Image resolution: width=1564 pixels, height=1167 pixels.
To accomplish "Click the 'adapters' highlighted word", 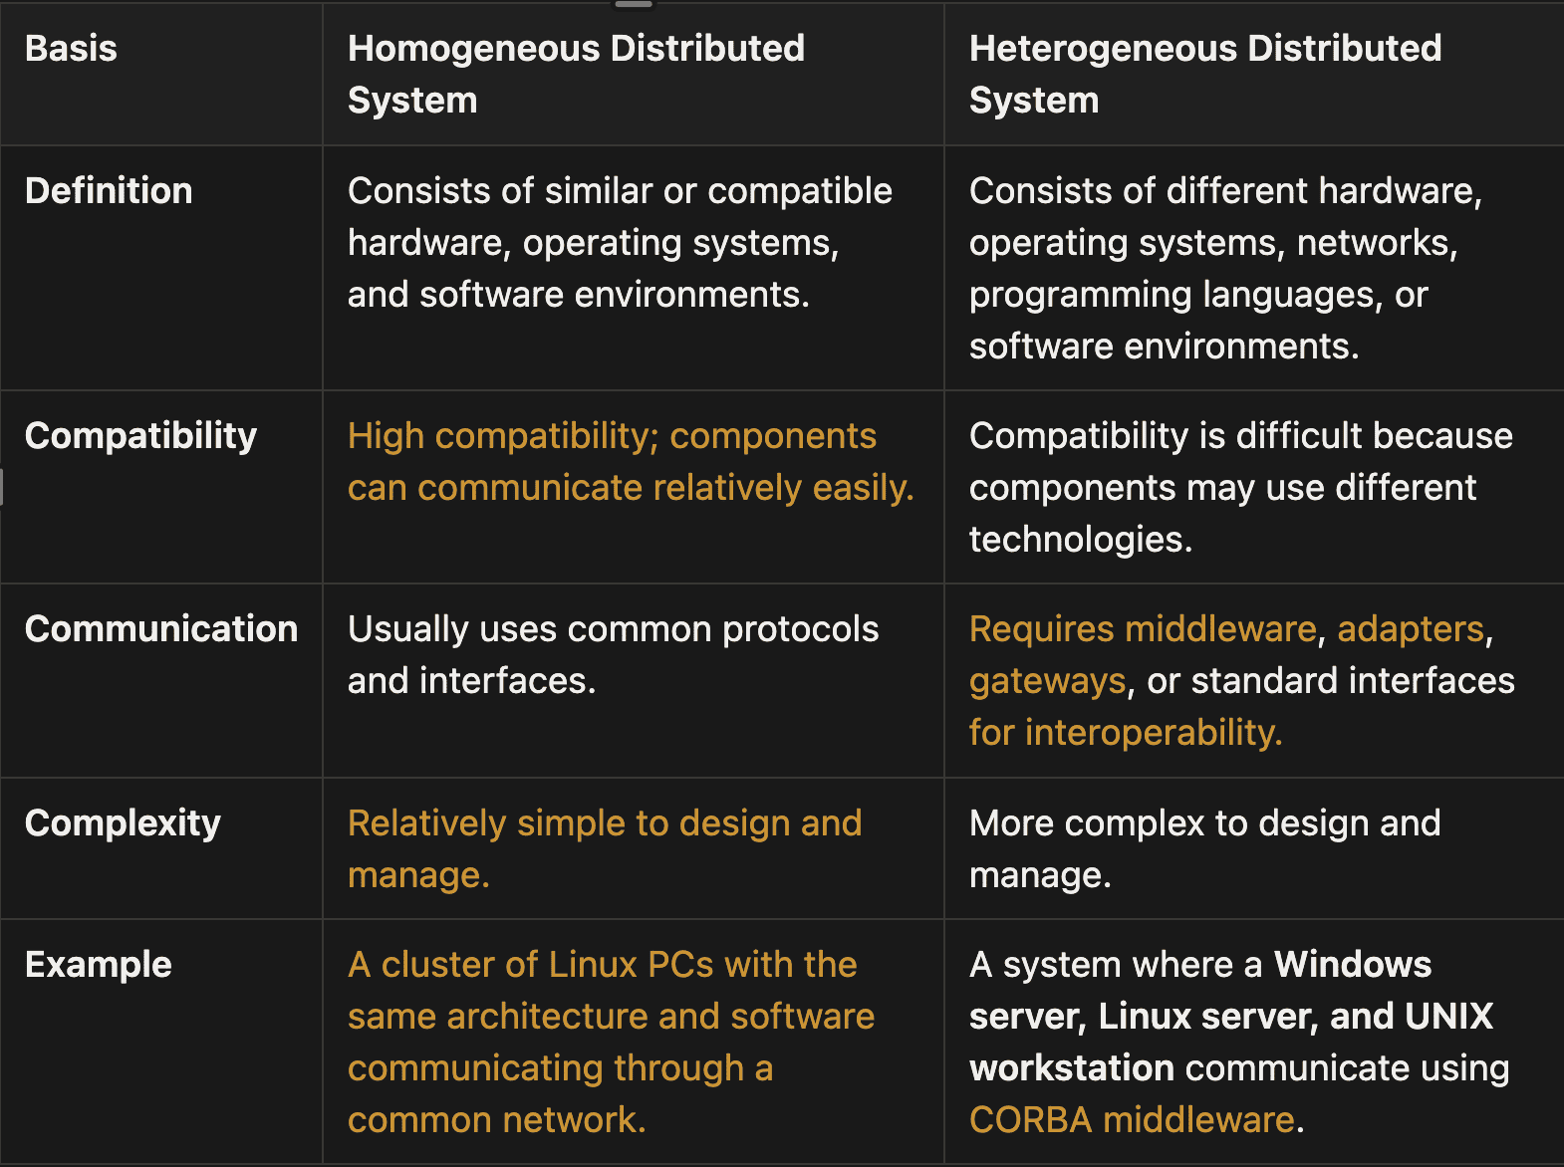I will tap(1411, 629).
